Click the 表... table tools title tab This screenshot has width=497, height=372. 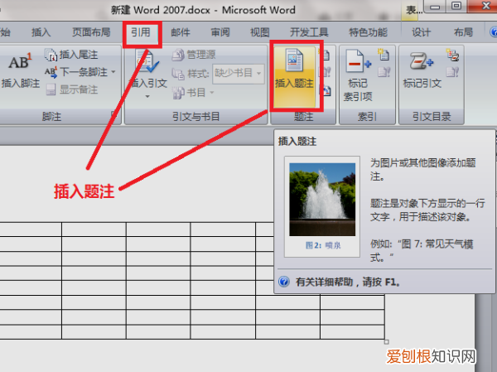414,10
